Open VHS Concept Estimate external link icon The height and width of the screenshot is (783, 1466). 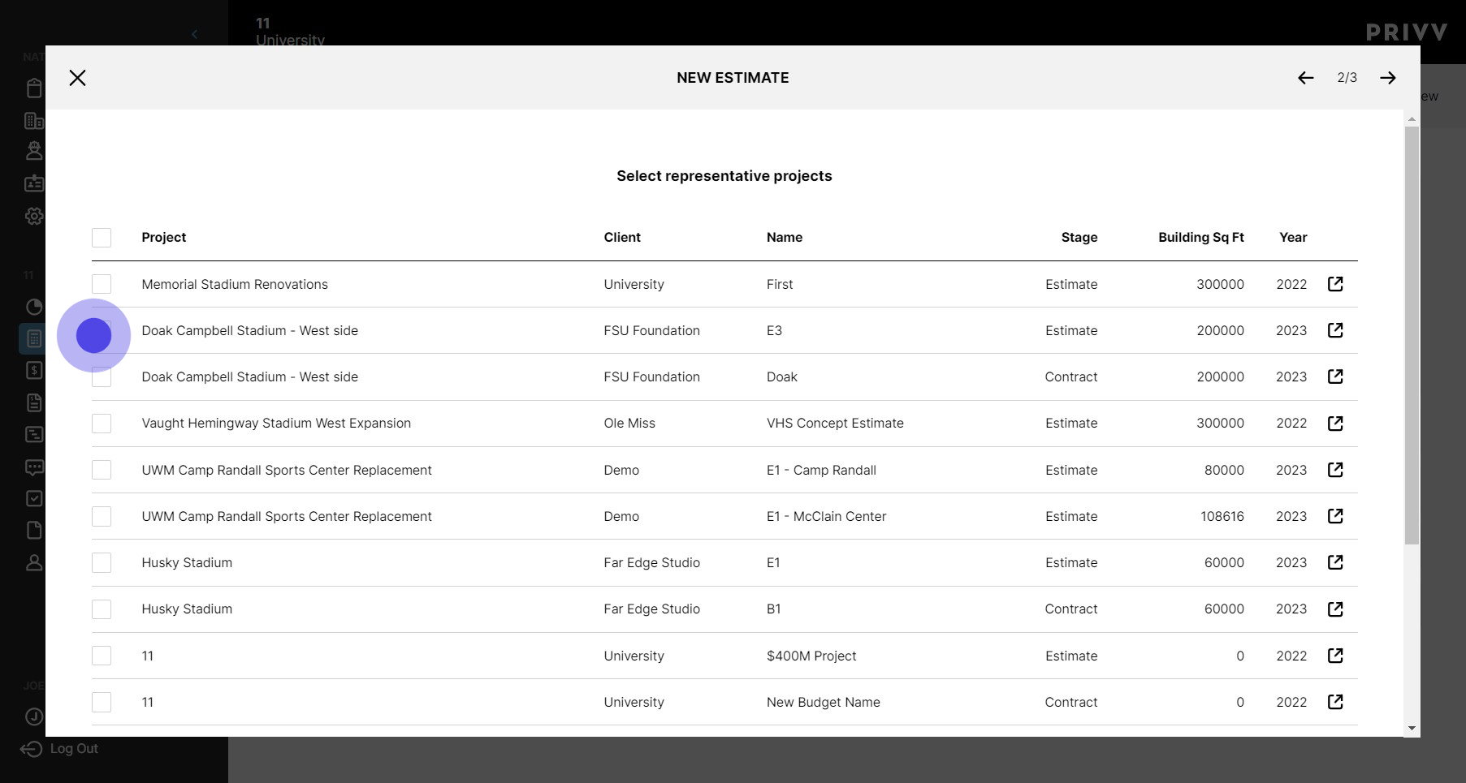[x=1335, y=424]
